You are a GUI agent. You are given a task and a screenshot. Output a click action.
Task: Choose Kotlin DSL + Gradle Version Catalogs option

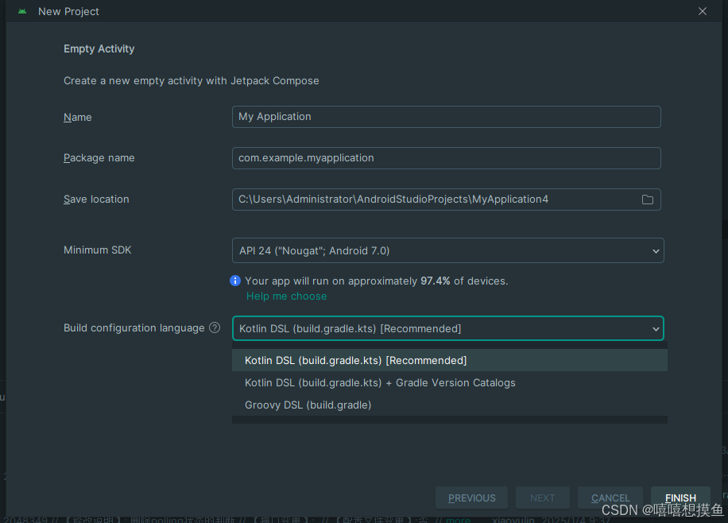(449, 383)
